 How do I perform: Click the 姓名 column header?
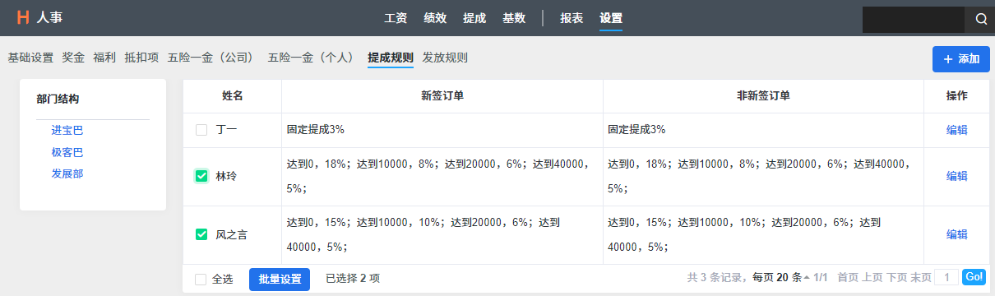point(233,96)
